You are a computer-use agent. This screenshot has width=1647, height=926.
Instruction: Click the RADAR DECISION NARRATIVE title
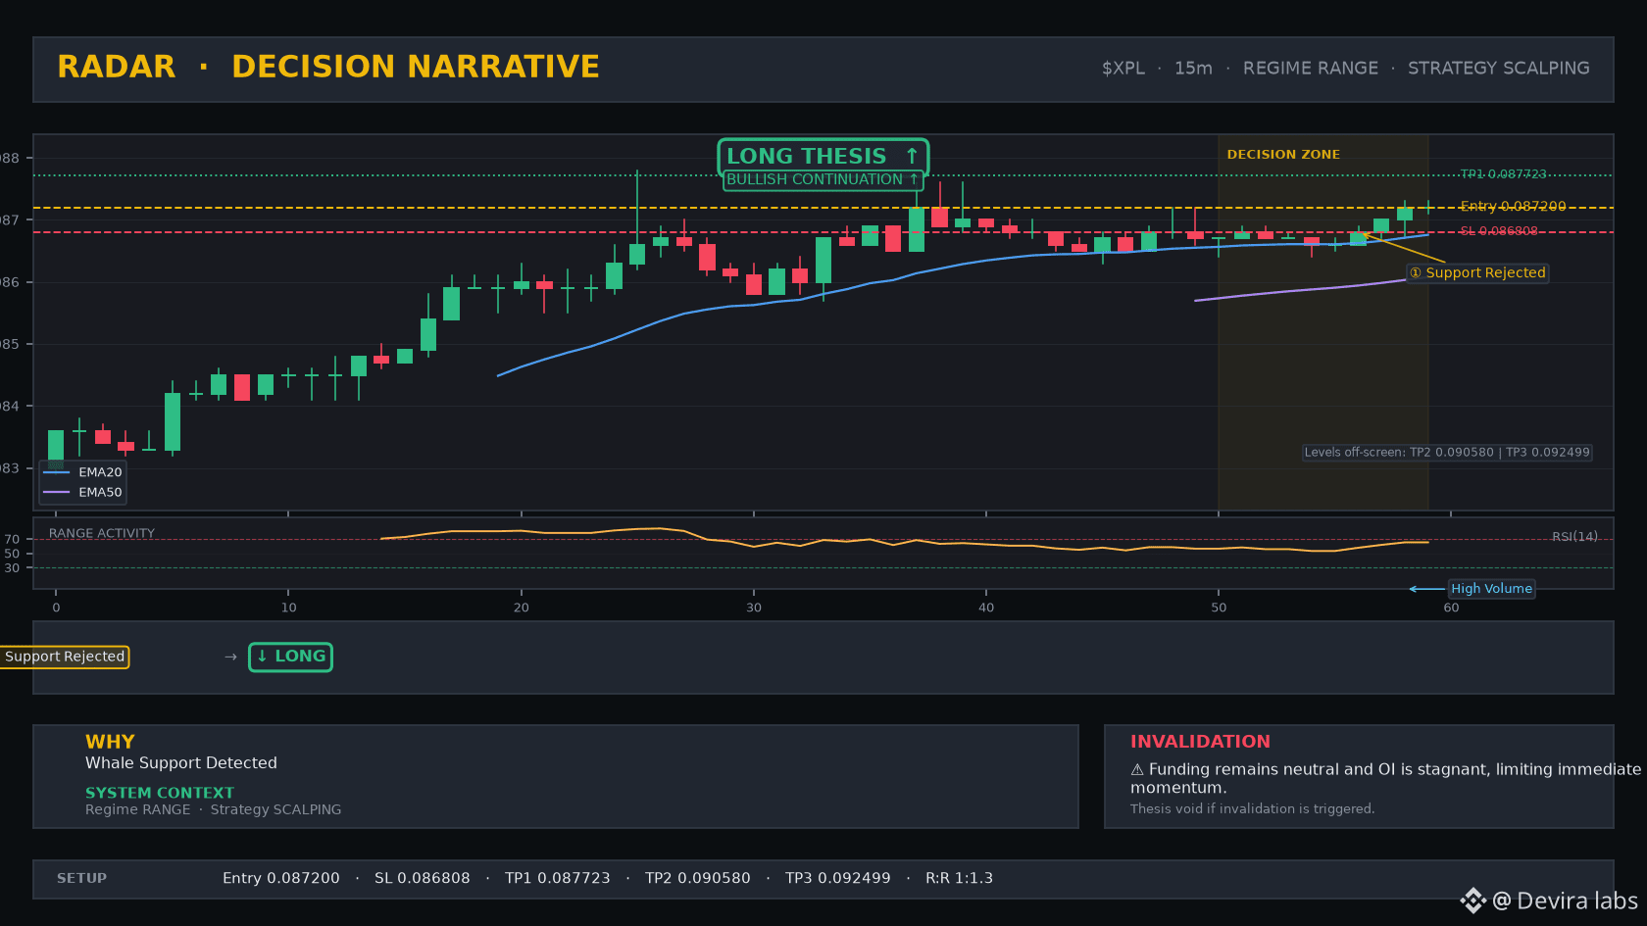click(328, 67)
